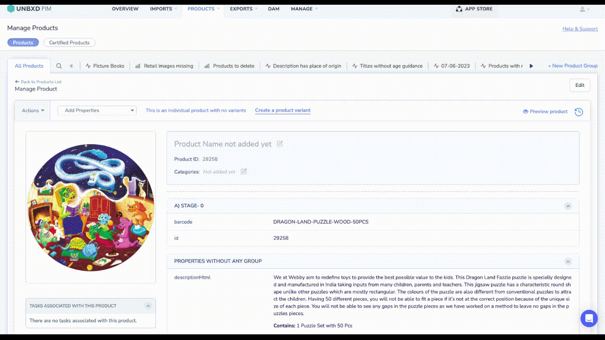Collapse the Properties Without Any Group section
The image size is (605, 340).
tap(568, 261)
